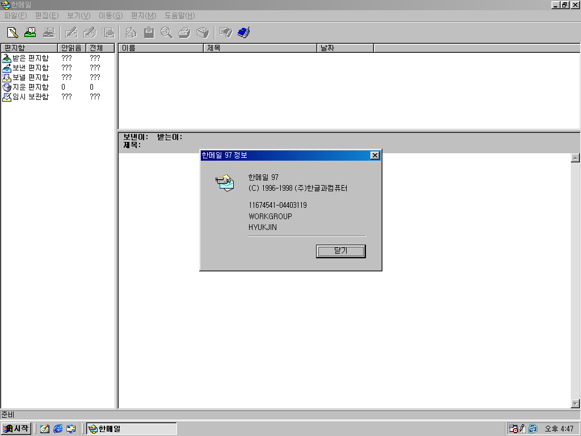Viewport: 581px width, 436px height.
Task: Click the 안읽음 column header
Action: tap(72, 48)
